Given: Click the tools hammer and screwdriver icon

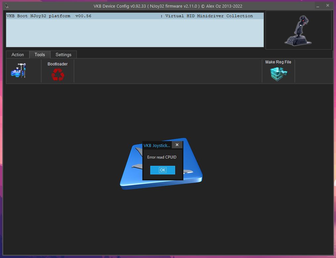Looking at the screenshot, I should pyautogui.click(x=19, y=71).
